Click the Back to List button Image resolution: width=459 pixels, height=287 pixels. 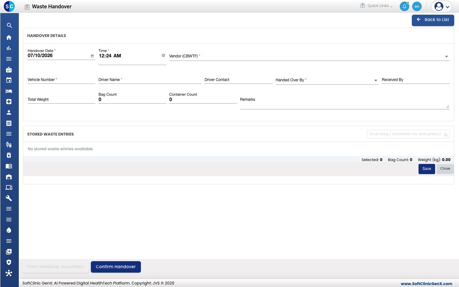point(433,20)
